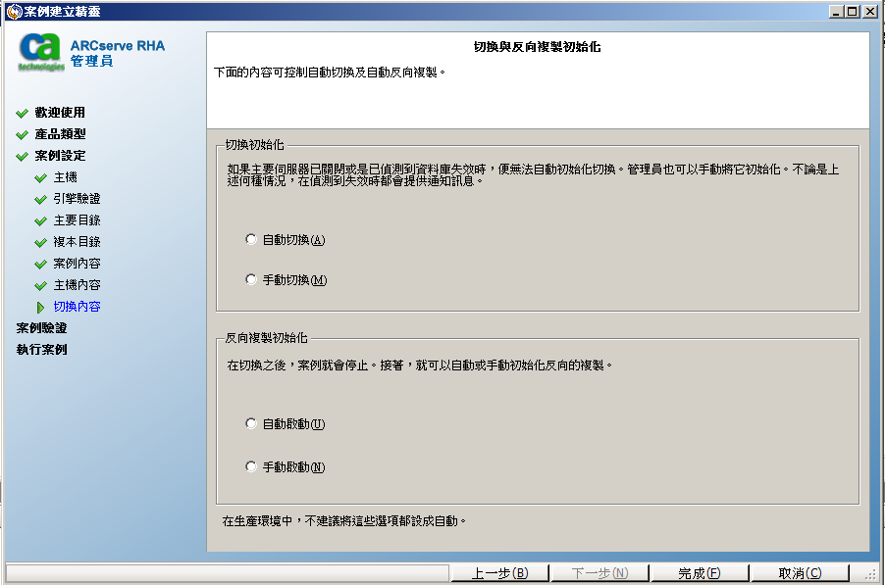Go to the 主機內容 step
885x585 pixels.
coord(77,284)
